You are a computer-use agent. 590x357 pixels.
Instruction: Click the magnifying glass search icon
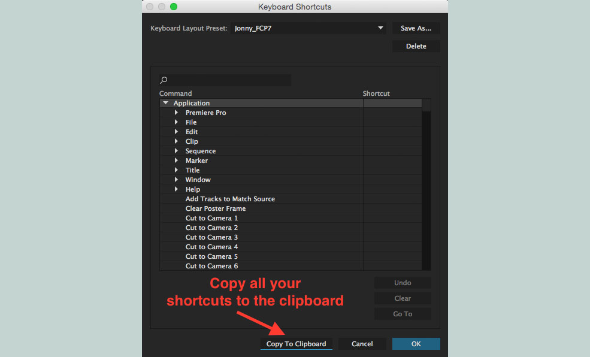tap(164, 80)
